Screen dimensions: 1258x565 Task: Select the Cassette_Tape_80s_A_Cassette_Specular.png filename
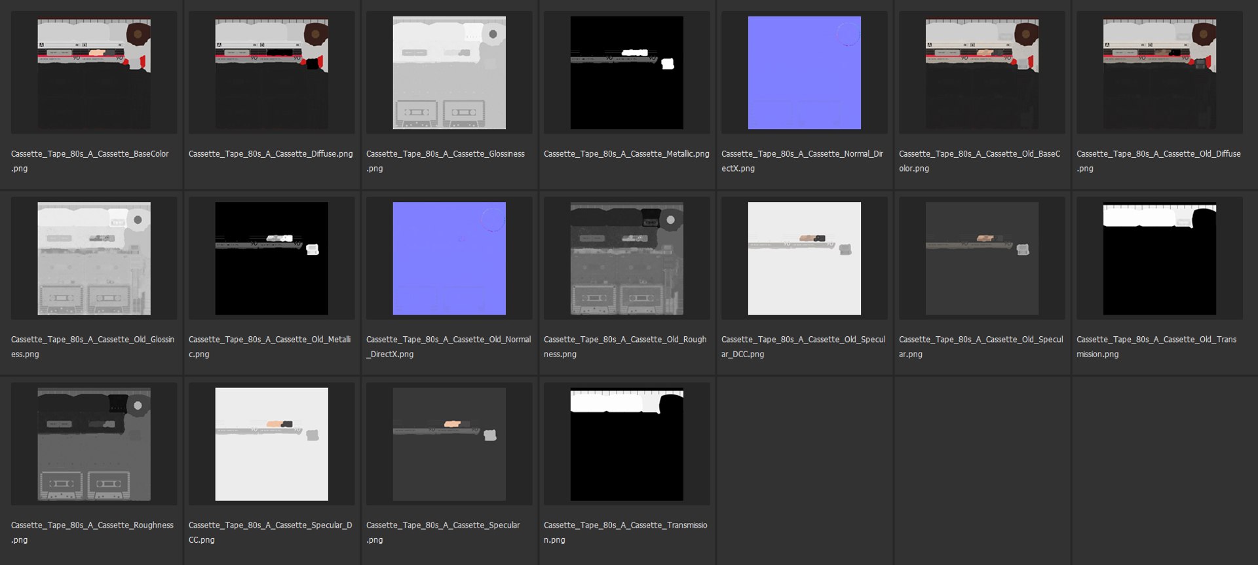443,532
